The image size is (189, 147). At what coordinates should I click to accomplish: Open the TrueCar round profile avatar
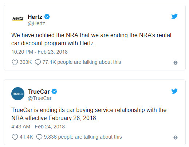pyautogui.click(x=18, y=94)
